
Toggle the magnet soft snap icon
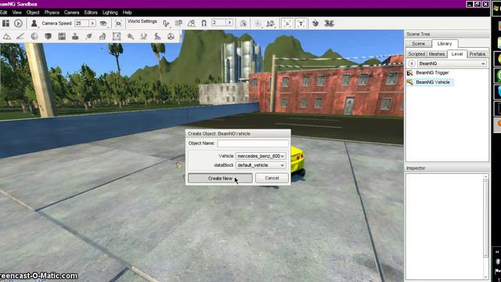tap(204, 23)
